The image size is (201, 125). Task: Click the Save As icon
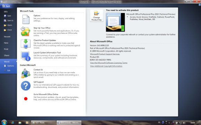click(5, 21)
